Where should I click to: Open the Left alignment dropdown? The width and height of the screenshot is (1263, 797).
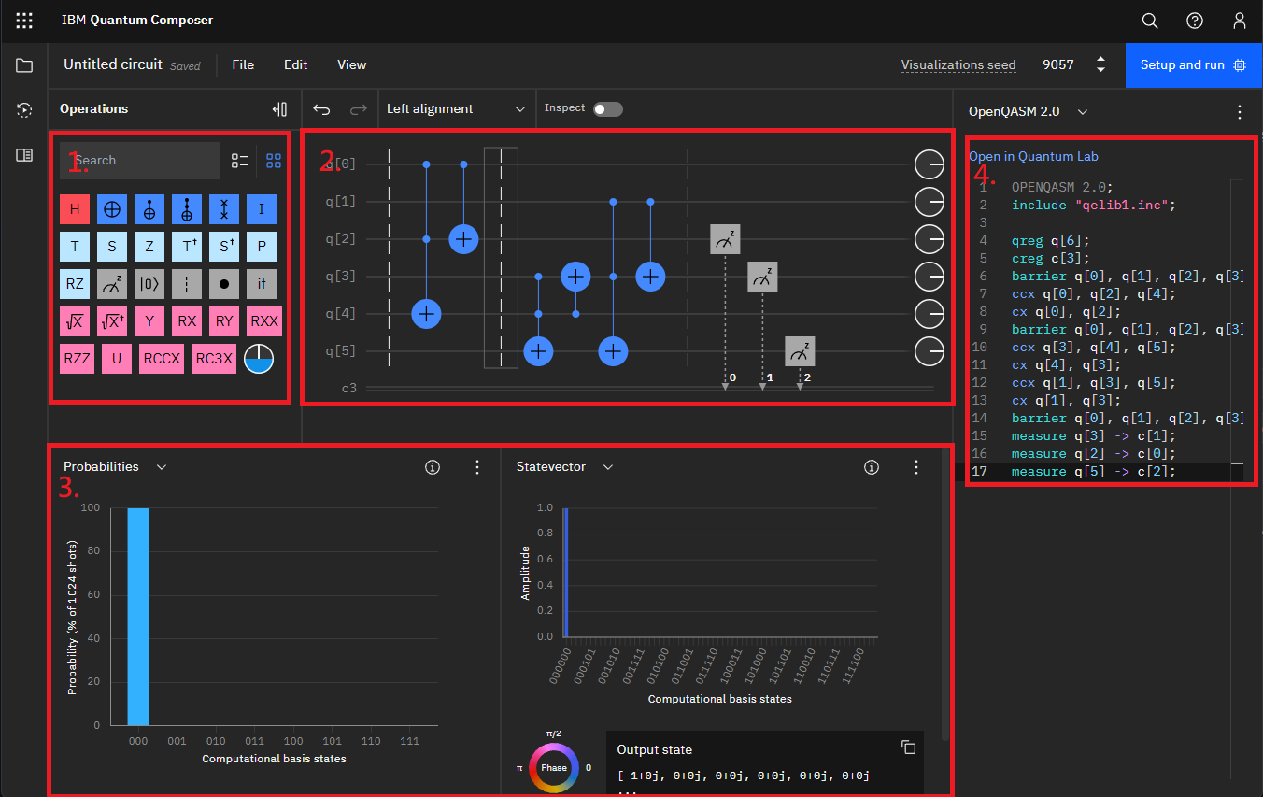tap(457, 109)
